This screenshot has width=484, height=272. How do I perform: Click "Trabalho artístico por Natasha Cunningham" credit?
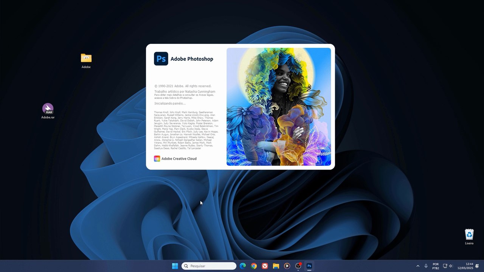tap(185, 92)
